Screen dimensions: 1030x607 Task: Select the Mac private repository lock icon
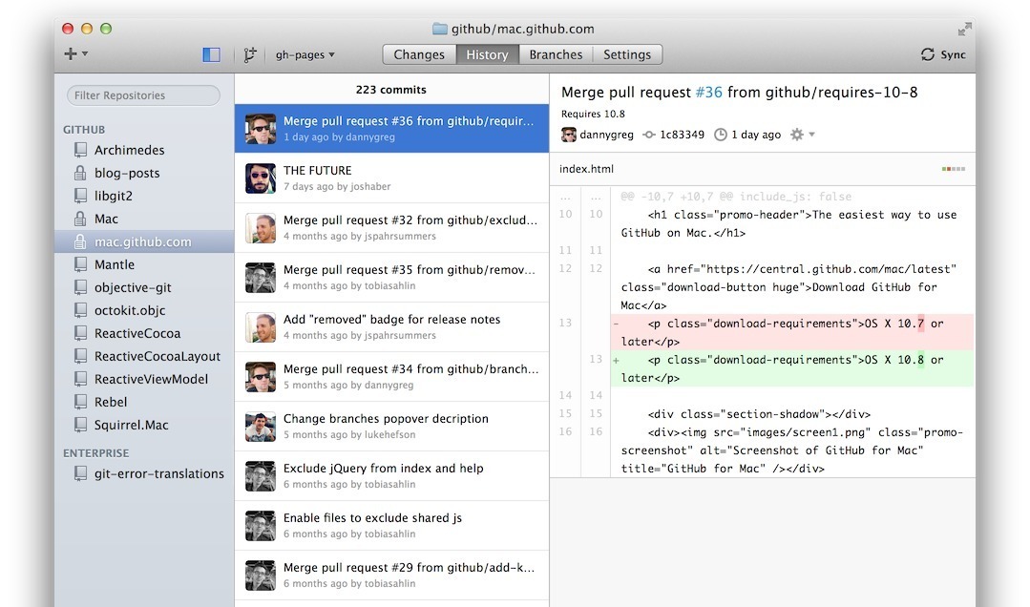click(80, 219)
